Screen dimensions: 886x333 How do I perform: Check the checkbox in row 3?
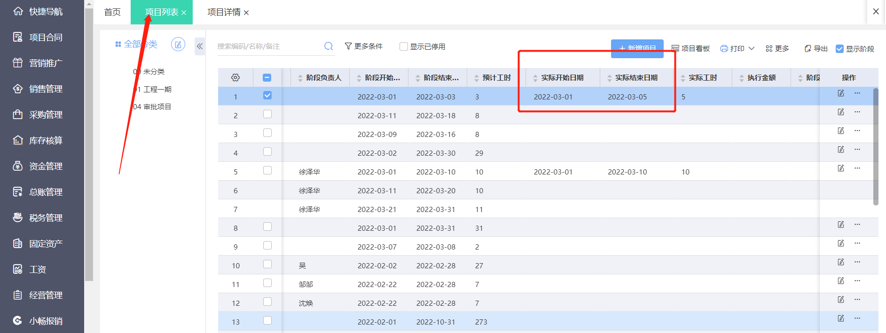[267, 133]
